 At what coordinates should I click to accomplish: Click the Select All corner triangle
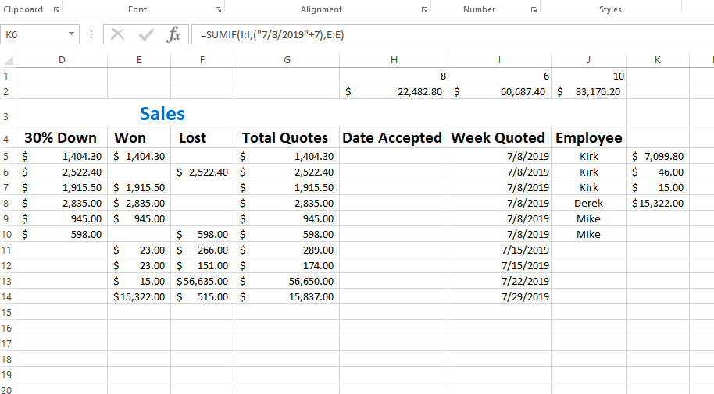(8, 60)
